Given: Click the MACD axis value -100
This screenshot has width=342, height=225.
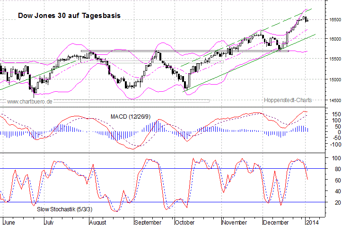Looking at the screenshot, I should tap(335, 144).
